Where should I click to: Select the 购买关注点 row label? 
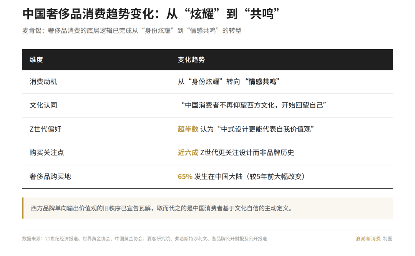(46, 153)
